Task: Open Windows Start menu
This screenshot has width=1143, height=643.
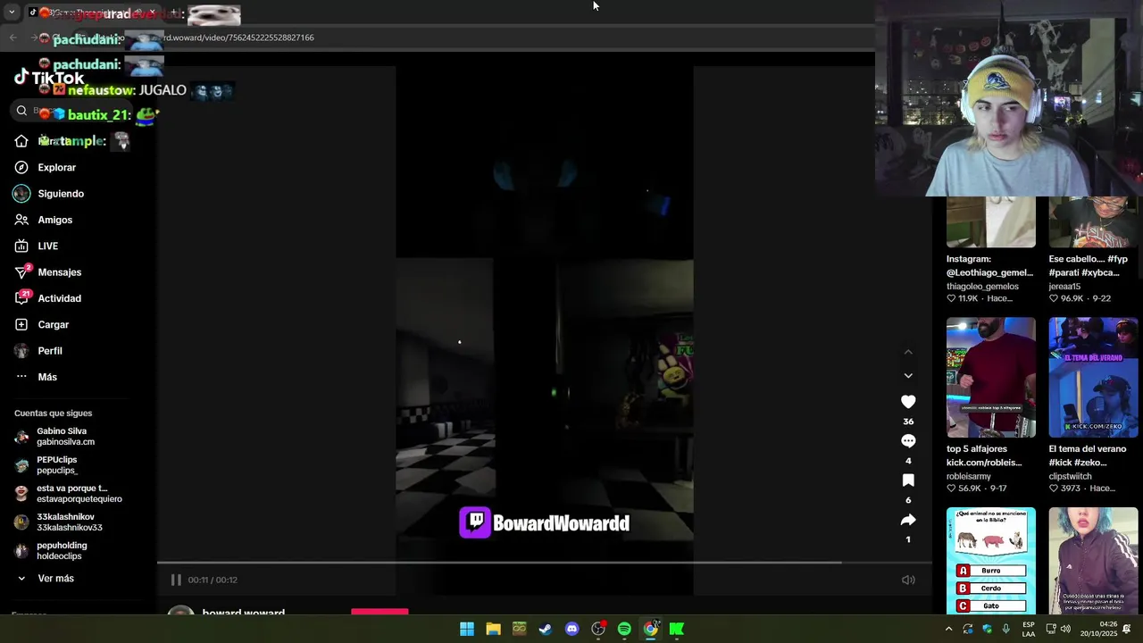Action: [467, 629]
